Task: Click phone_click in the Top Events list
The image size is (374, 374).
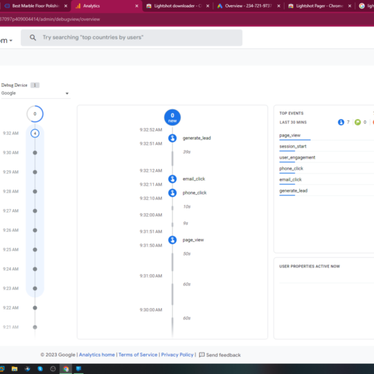Action: (291, 168)
